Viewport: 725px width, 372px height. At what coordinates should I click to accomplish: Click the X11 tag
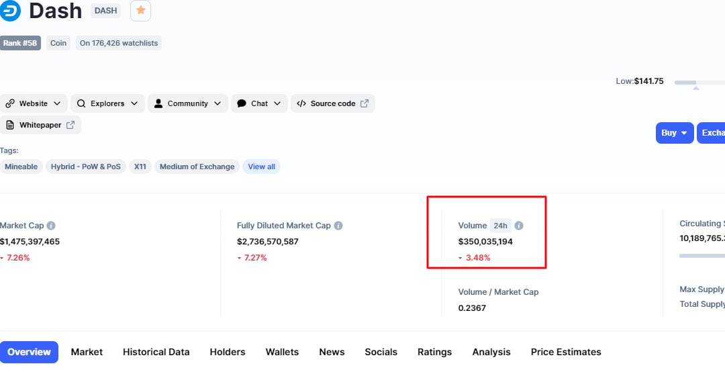point(140,167)
